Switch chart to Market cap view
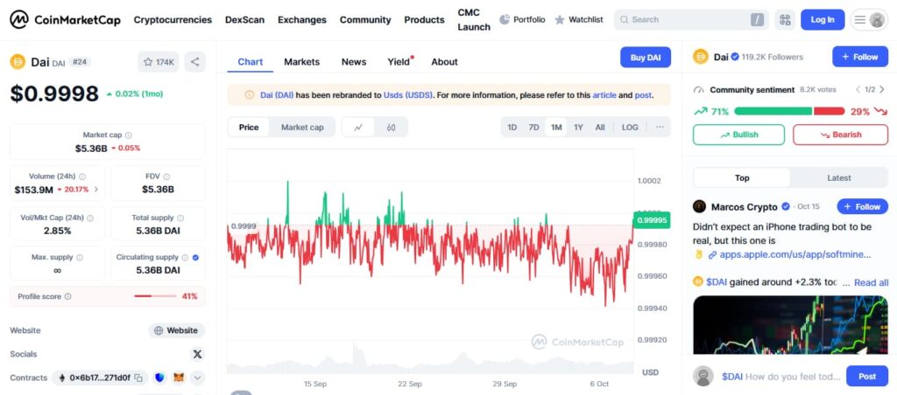The width and height of the screenshot is (897, 395). pos(302,128)
